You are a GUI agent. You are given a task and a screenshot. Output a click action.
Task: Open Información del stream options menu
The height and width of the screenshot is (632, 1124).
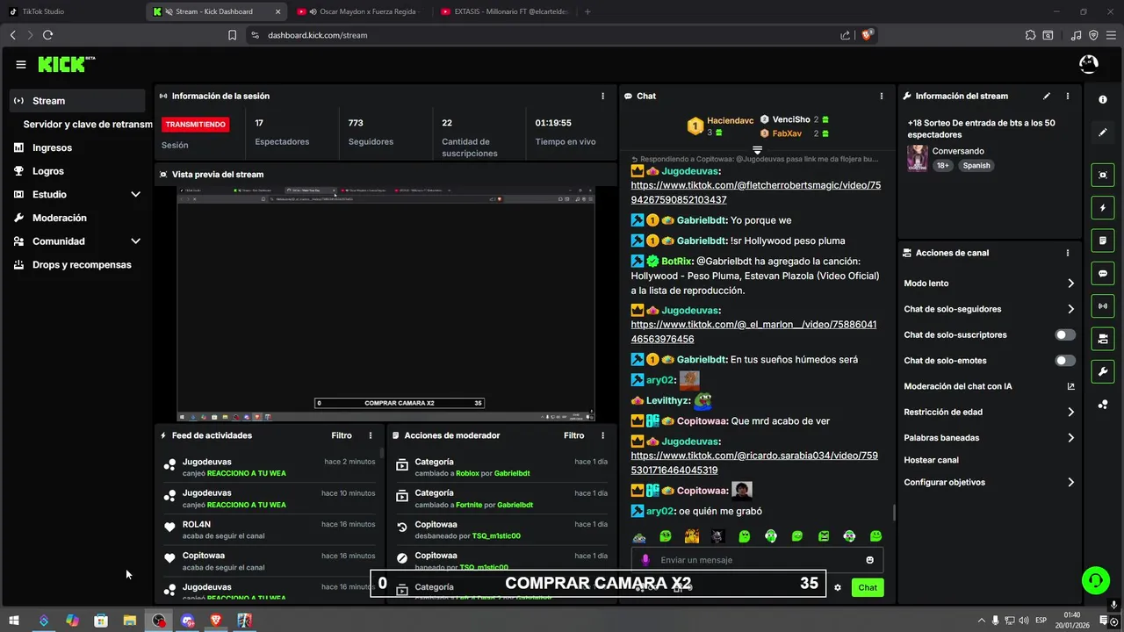tap(1068, 96)
